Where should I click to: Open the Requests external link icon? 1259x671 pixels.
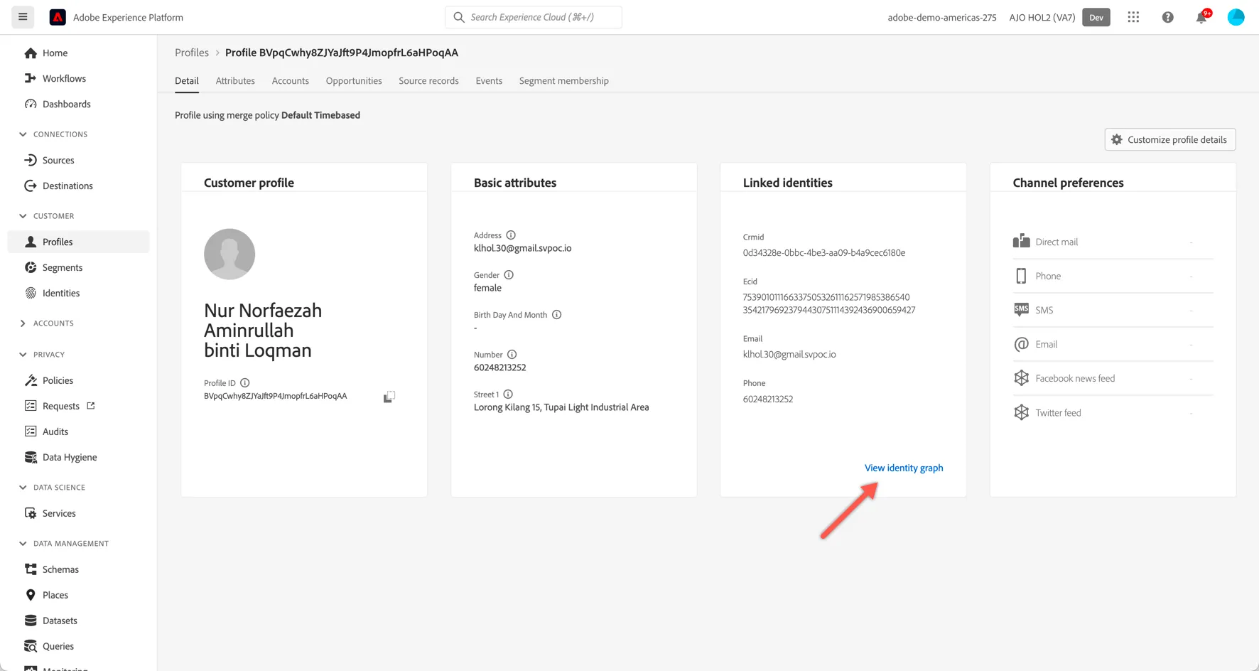pyautogui.click(x=91, y=406)
